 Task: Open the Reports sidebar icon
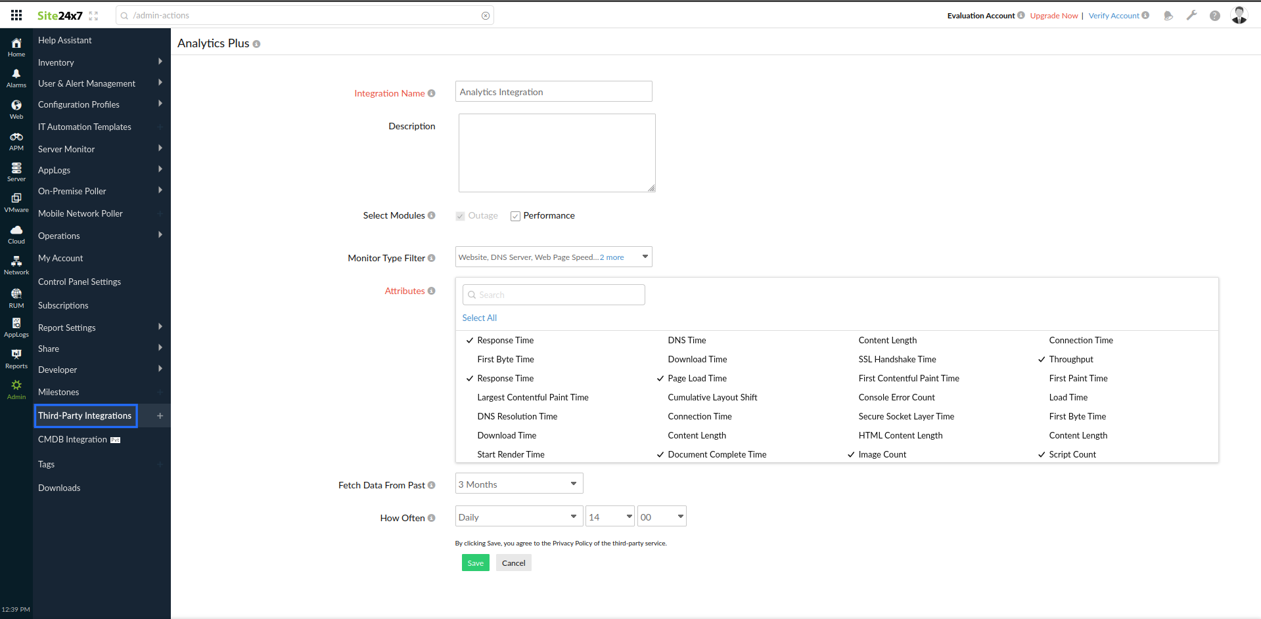click(16, 356)
